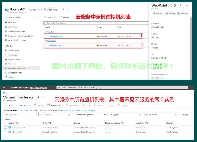Click the Search to filter items field

(x=96, y=23)
